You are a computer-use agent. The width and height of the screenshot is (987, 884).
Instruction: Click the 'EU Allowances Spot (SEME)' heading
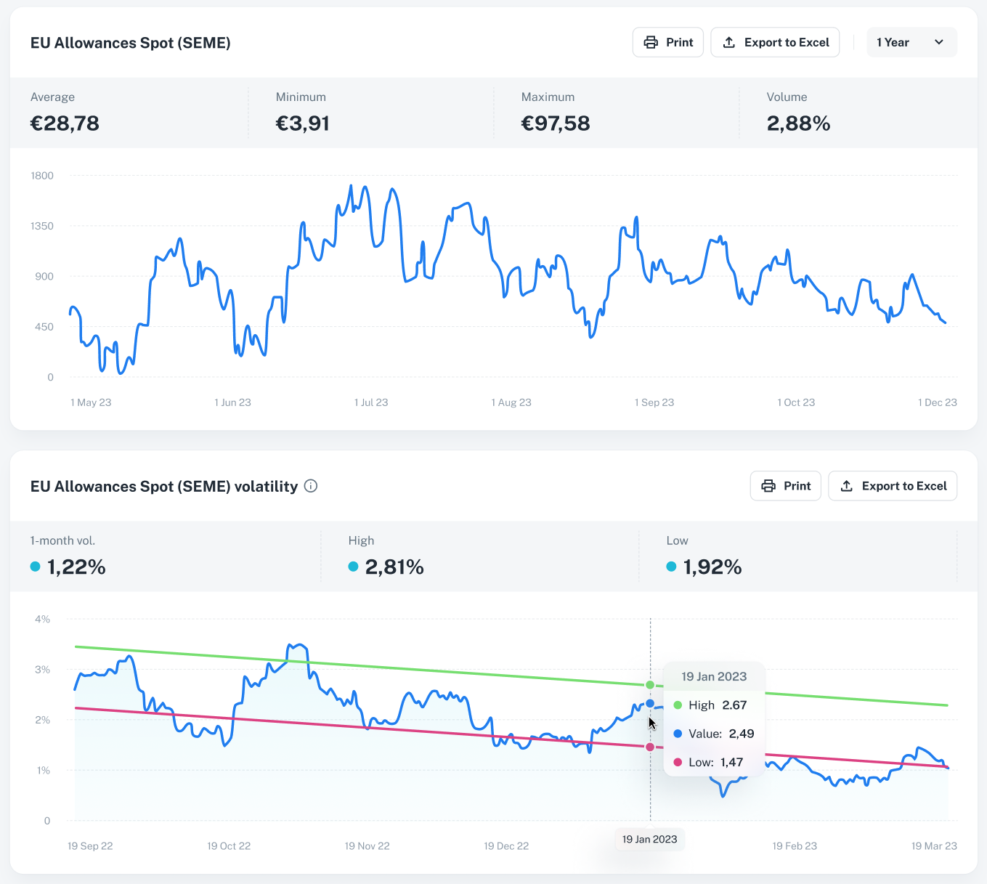click(x=131, y=43)
